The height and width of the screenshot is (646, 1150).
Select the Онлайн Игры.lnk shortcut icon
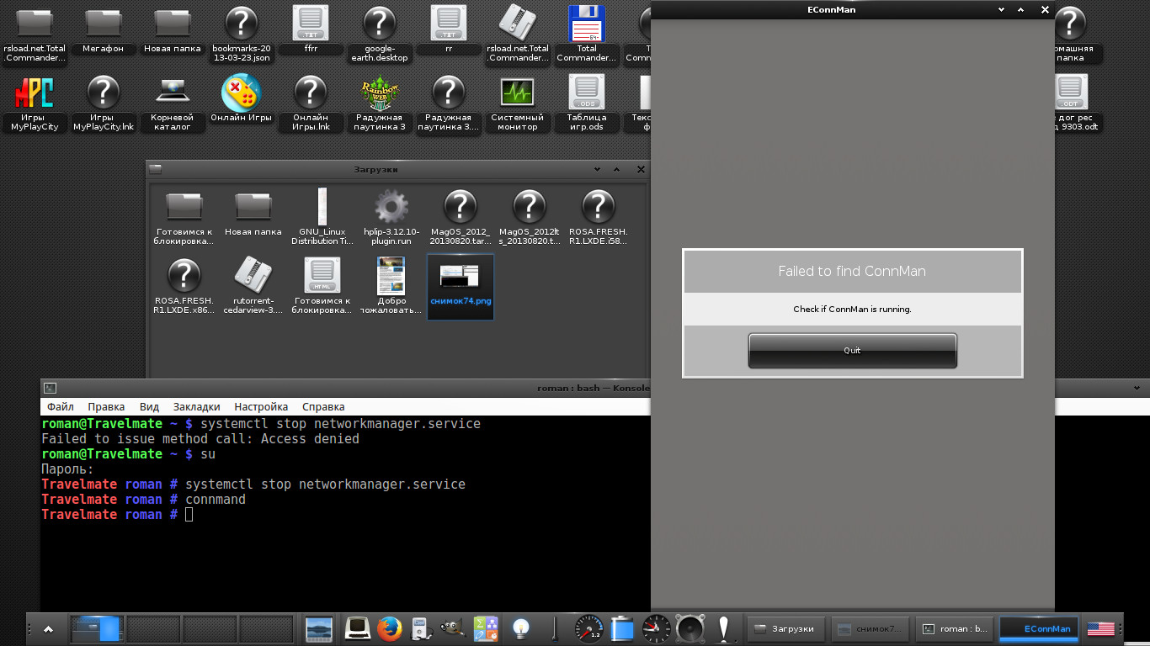click(x=311, y=103)
